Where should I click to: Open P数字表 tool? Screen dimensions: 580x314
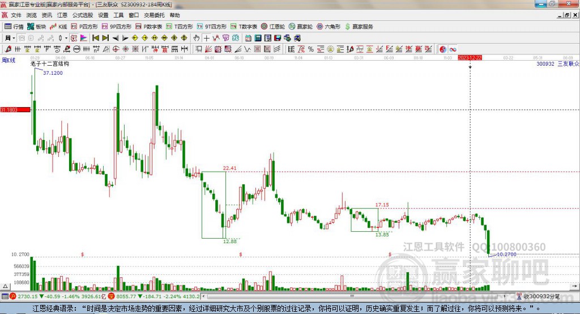point(149,27)
